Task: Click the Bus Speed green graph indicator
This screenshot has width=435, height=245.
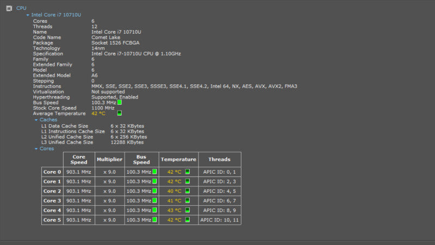Action: [x=120, y=102]
